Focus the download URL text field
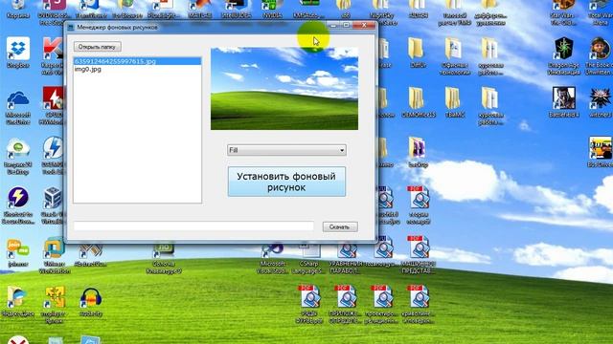The height and width of the screenshot is (344, 613). click(x=193, y=226)
